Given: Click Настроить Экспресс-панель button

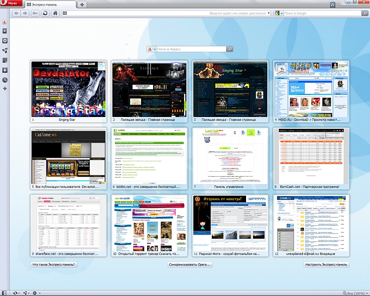Looking at the screenshot, I should click(x=327, y=265).
